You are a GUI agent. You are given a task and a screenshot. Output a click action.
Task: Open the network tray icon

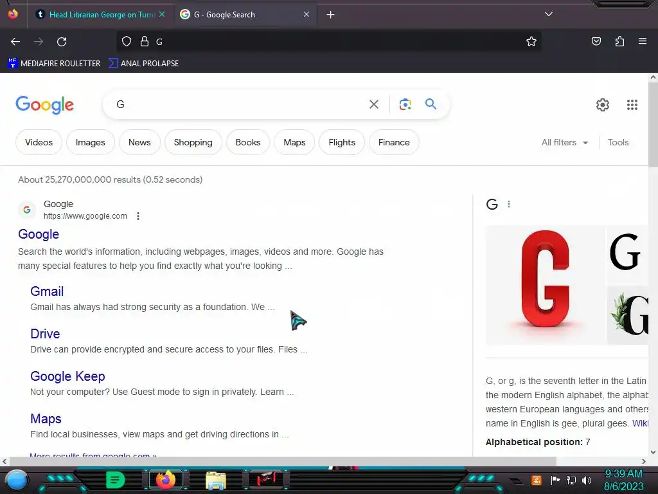click(571, 480)
